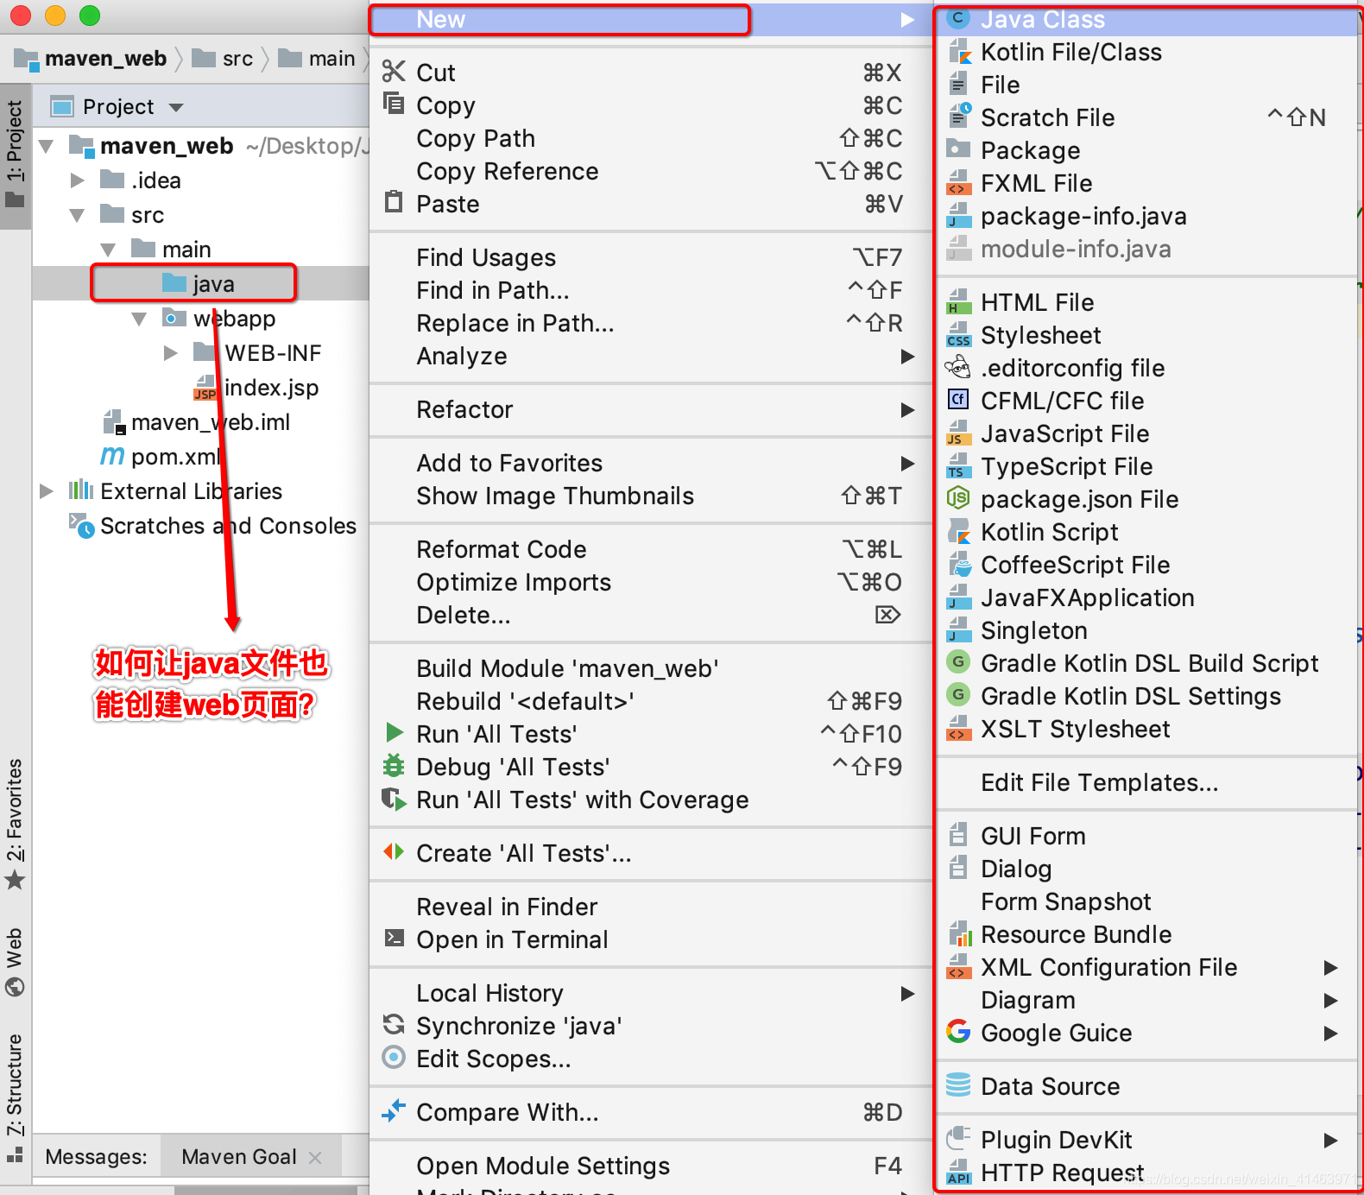Image resolution: width=1364 pixels, height=1195 pixels.
Task: Open the Plugin DevKit submenu
Action: click(1146, 1140)
